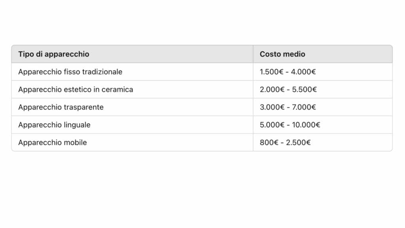Select the '800€ - 2.500€' price cell

point(323,142)
